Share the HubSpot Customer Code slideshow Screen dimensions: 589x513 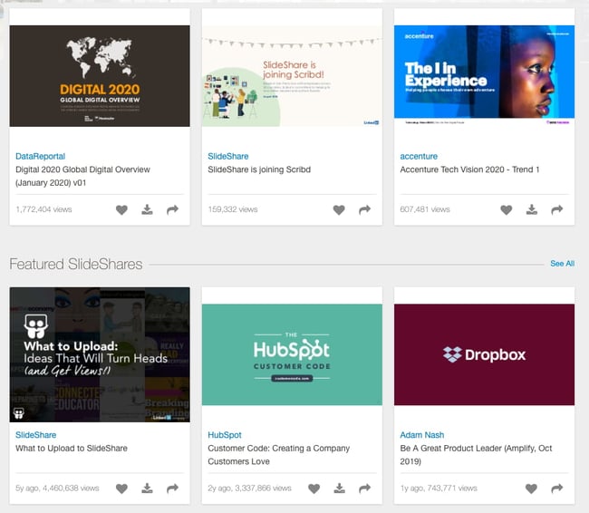(x=364, y=489)
